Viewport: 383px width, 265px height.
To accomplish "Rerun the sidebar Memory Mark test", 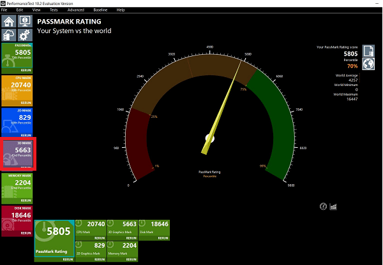I will point(26,201).
